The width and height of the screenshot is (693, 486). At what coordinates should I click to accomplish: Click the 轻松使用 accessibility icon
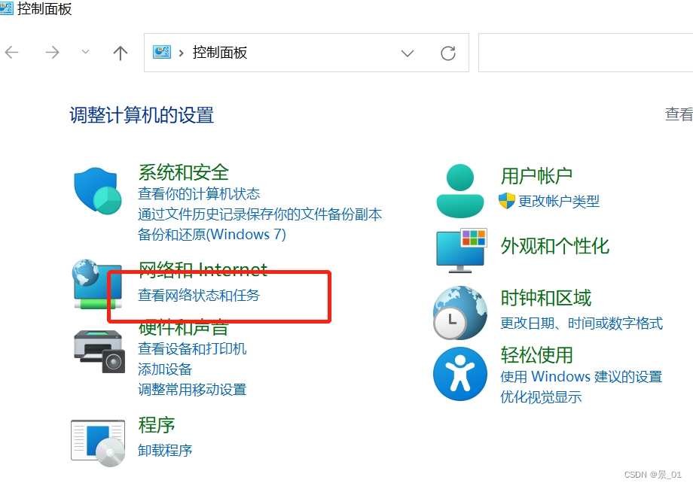click(x=459, y=372)
